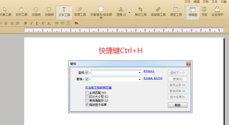The width and height of the screenshot is (229, 125).
Task: Rotate page right with 右旋转
Action: tap(49, 12)
